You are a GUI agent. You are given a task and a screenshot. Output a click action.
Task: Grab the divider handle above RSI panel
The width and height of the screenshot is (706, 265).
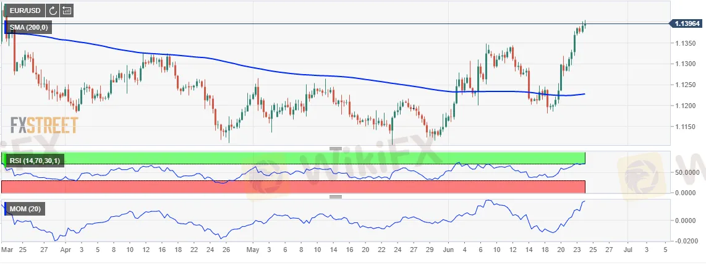point(336,148)
